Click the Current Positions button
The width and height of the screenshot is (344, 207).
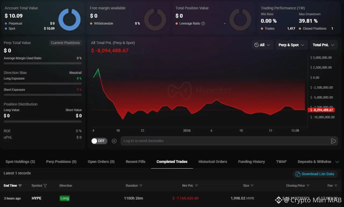pyautogui.click(x=65, y=43)
